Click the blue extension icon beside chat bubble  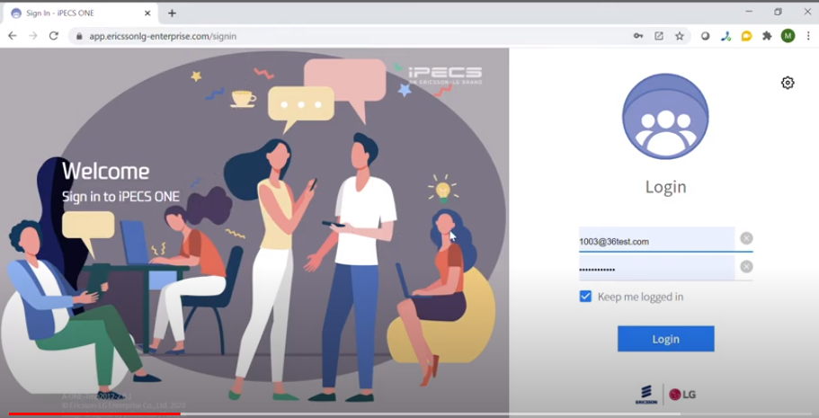coord(726,36)
